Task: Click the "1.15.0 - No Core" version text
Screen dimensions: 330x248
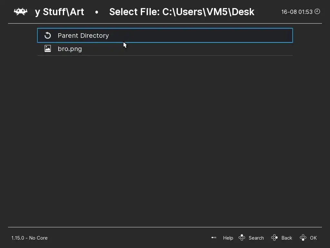Action: point(30,238)
